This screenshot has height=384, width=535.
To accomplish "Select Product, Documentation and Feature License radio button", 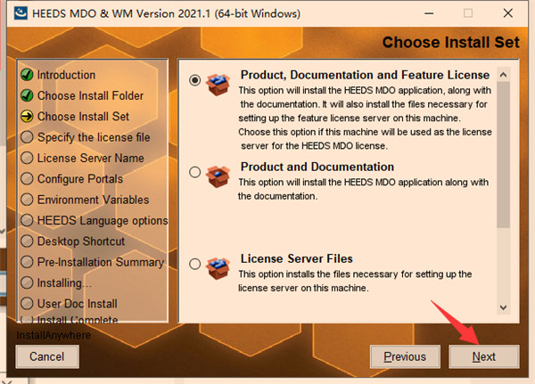I will coord(194,80).
